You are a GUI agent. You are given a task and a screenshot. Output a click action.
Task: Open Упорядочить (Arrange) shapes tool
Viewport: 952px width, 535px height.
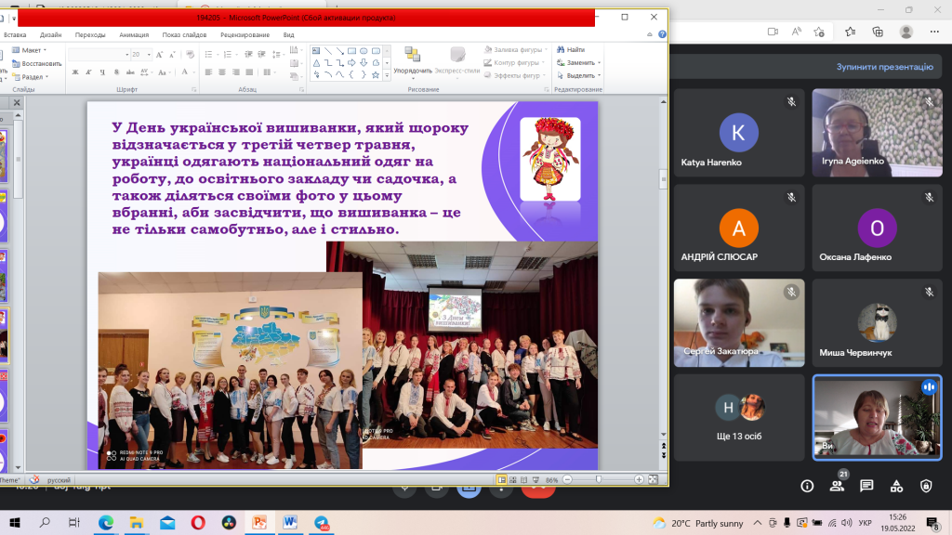coord(412,61)
